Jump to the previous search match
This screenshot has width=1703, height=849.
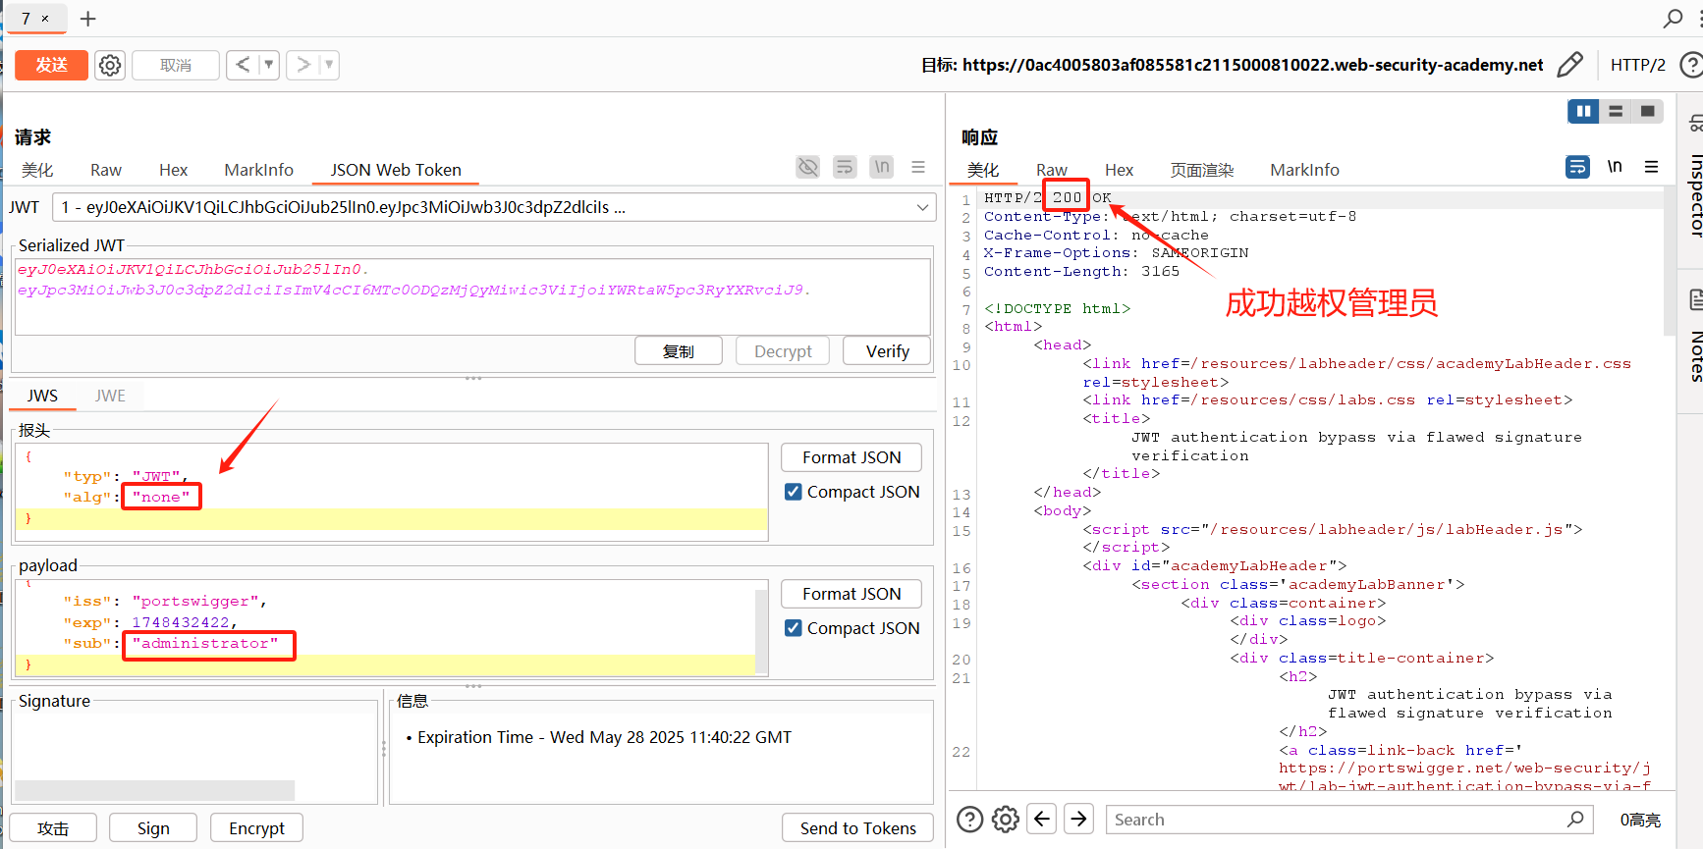1042,819
